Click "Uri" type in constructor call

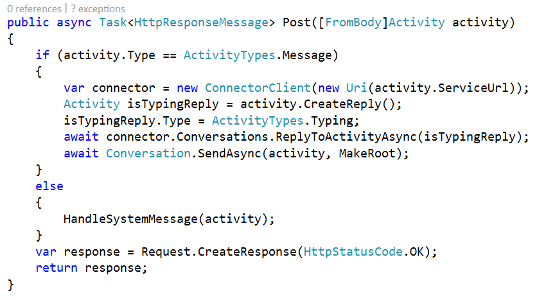(x=356, y=88)
